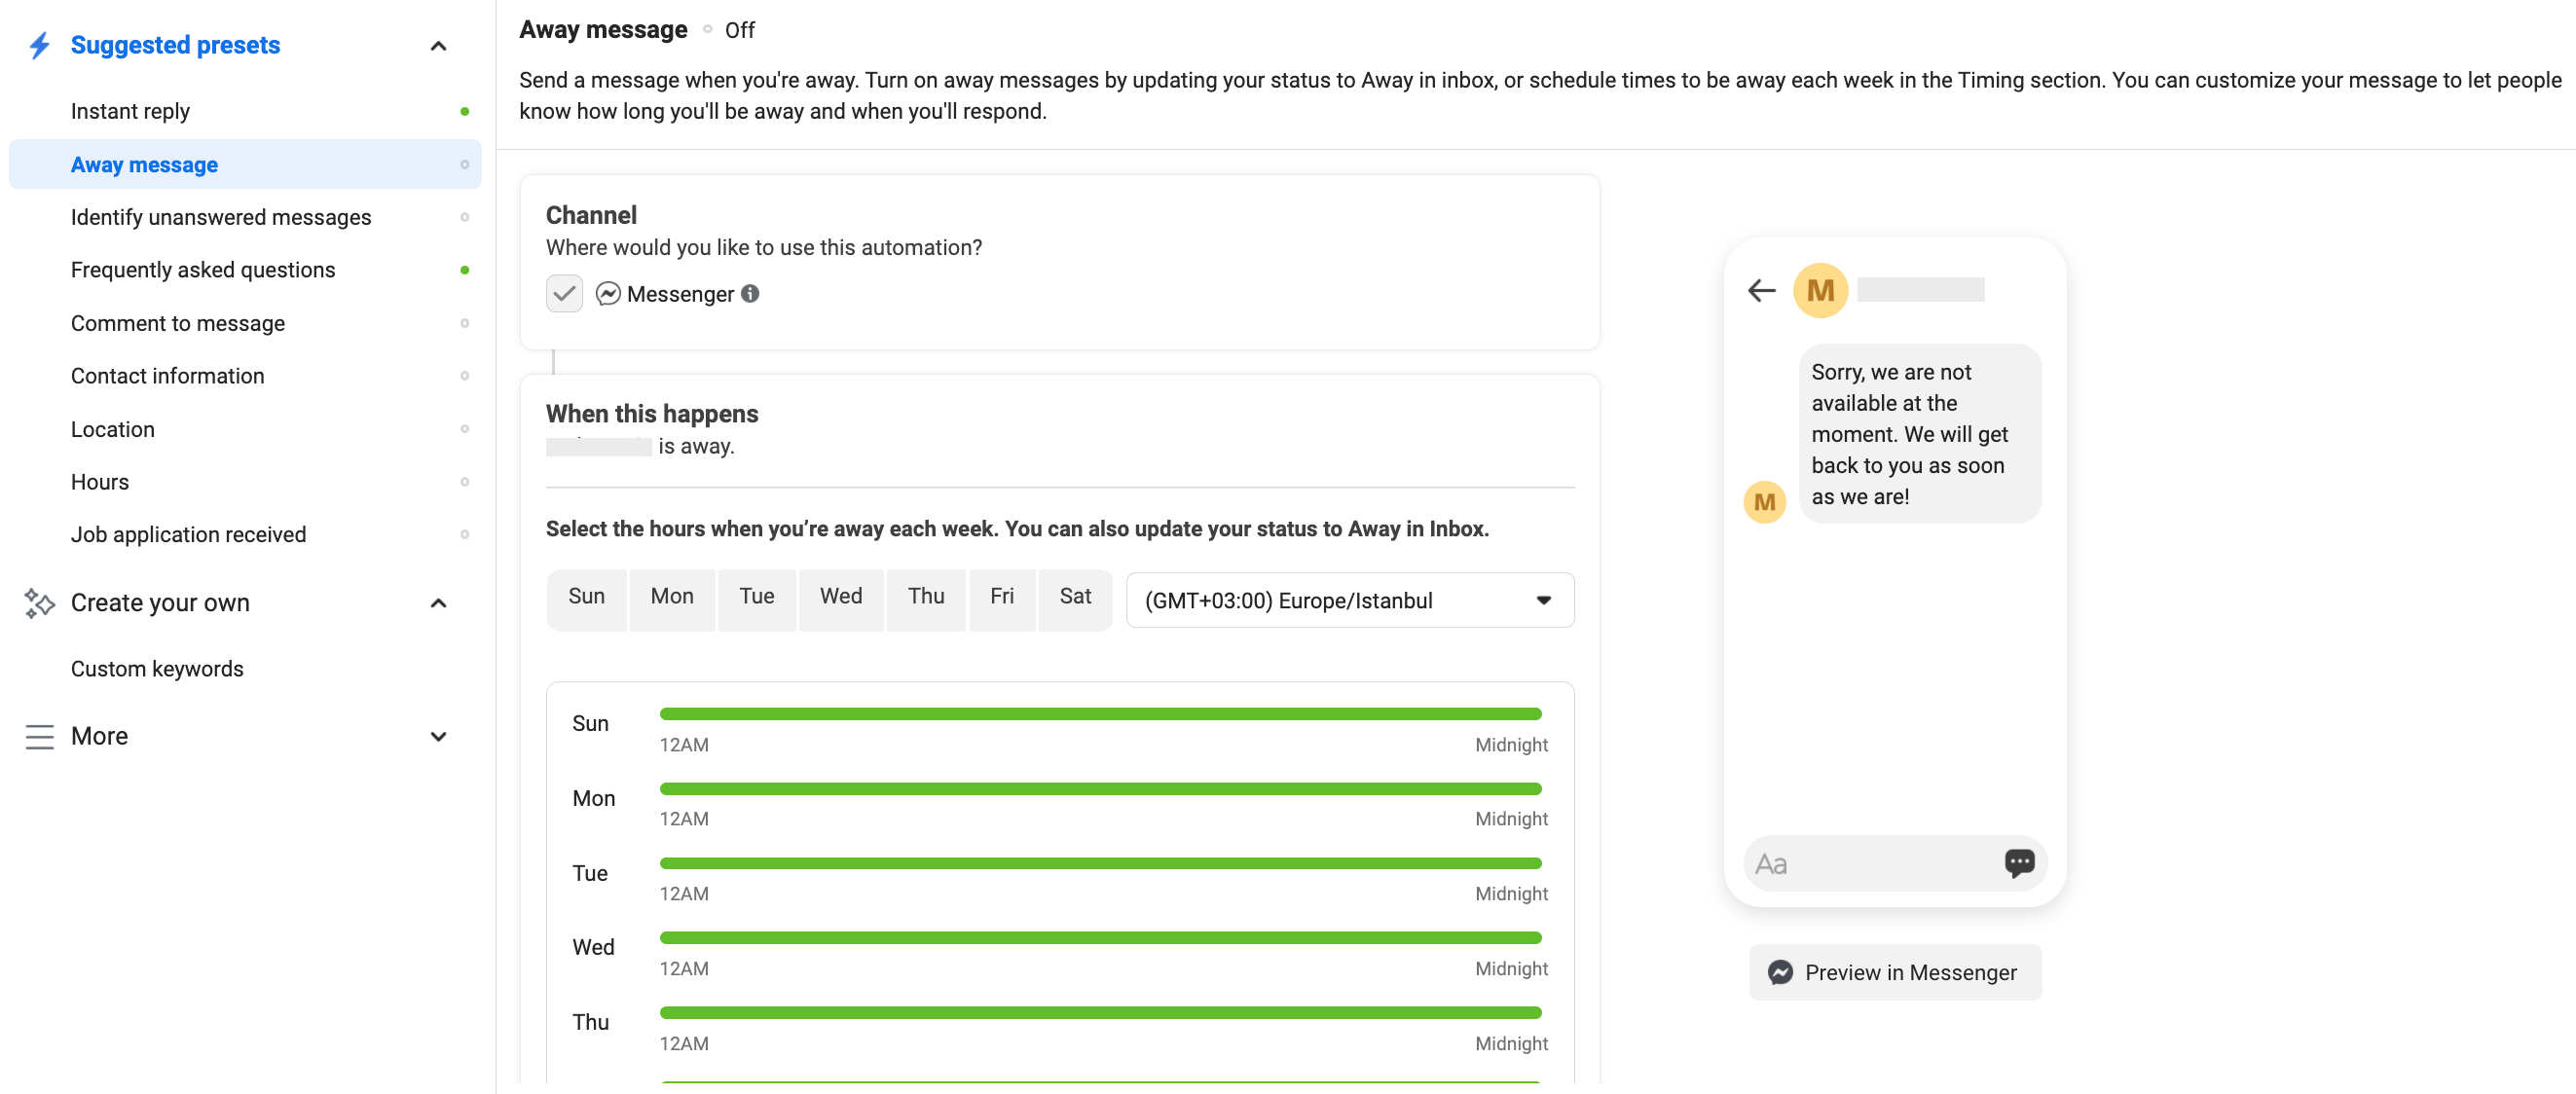This screenshot has width=2576, height=1094.
Task: Click the Preview in Messenger button
Action: coord(1895,972)
